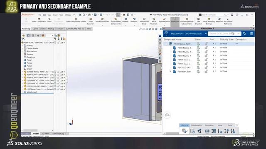266x149 pixels.
Task: Open the 3DEXPERIENCE search box dropdown arrow
Action: pos(239,34)
